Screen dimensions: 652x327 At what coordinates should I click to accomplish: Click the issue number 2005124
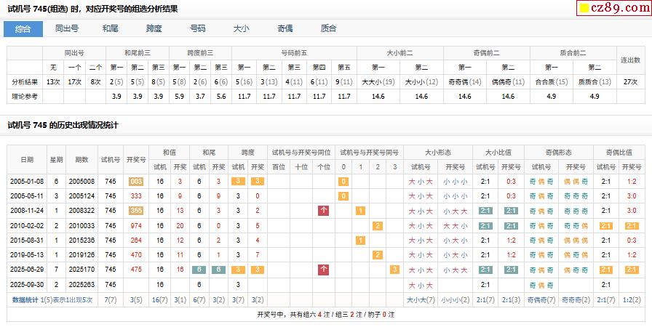(x=82, y=196)
